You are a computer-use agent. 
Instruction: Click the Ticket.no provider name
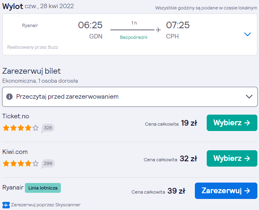(x=16, y=116)
